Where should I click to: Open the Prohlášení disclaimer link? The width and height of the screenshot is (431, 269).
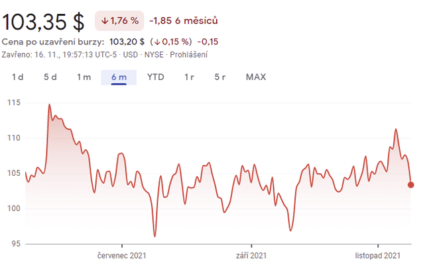(189, 54)
